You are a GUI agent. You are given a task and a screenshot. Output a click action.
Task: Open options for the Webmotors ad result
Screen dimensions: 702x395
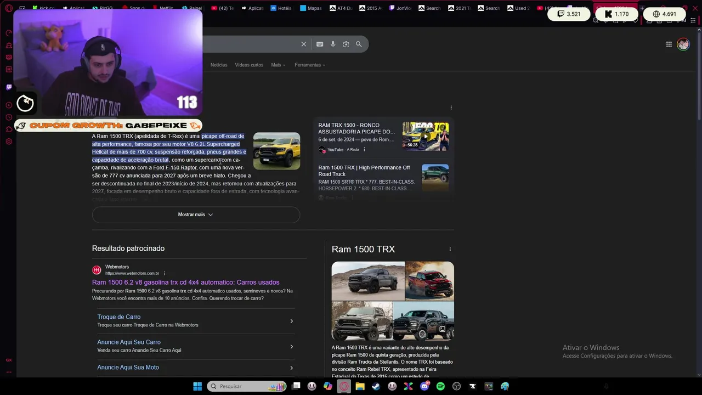click(x=164, y=273)
